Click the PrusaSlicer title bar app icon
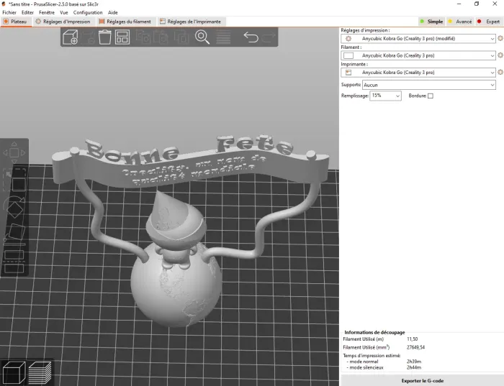Screen dimensions: 504x386 click(4, 4)
